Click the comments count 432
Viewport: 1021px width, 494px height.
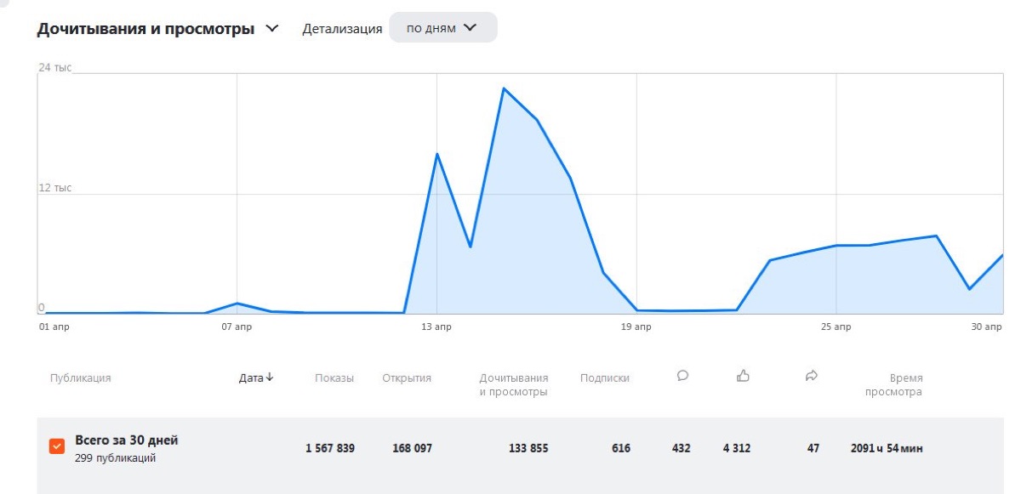pyautogui.click(x=681, y=448)
